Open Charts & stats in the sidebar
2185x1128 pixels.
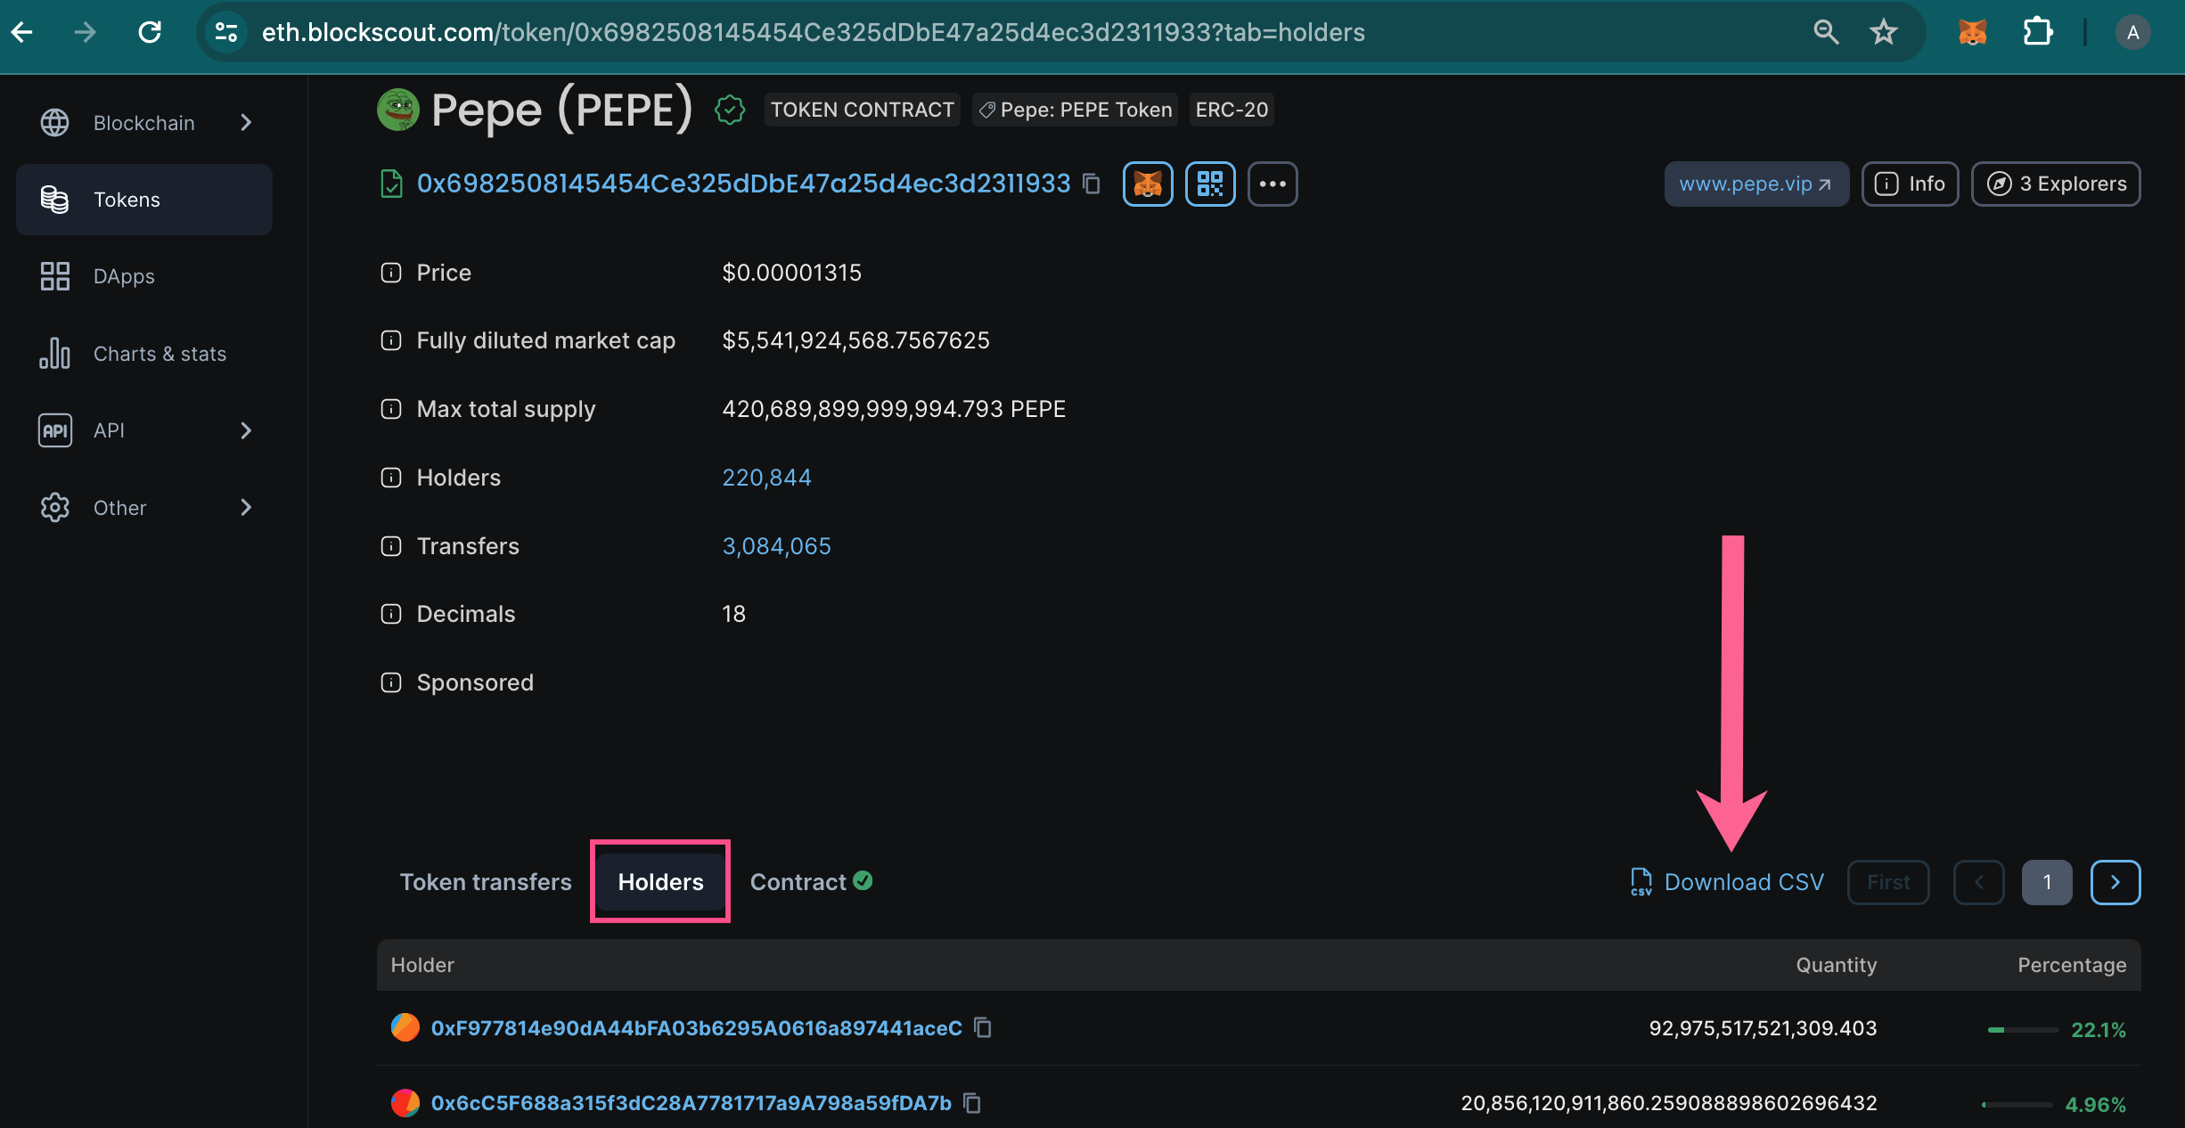[144, 354]
